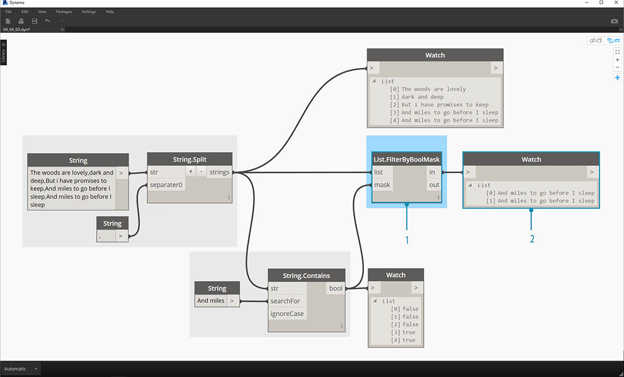Click the 'And miles' String input field
Screen dimensions: 624x377
(211, 301)
